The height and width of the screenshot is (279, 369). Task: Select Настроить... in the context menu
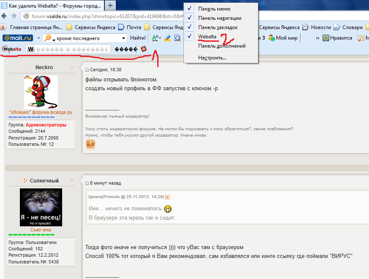click(x=212, y=58)
